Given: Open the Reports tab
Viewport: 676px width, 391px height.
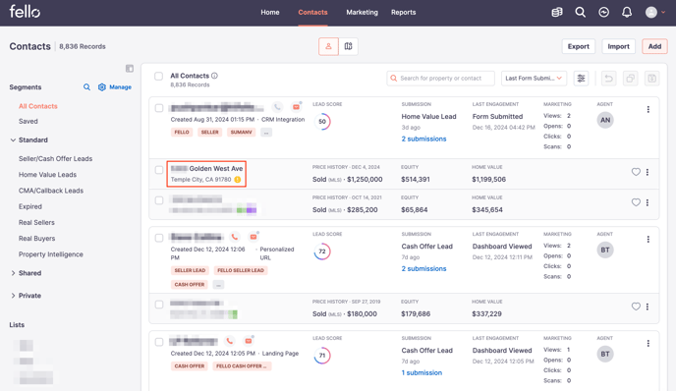Looking at the screenshot, I should tap(404, 13).
